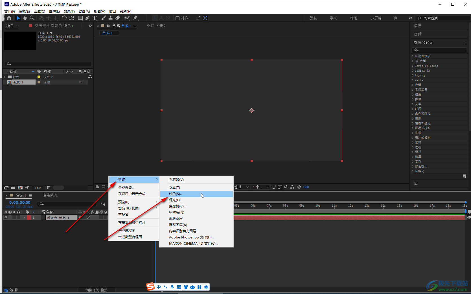The height and width of the screenshot is (294, 471).
Task: Expand the 纯色 folder in Project panel
Action: point(5,77)
